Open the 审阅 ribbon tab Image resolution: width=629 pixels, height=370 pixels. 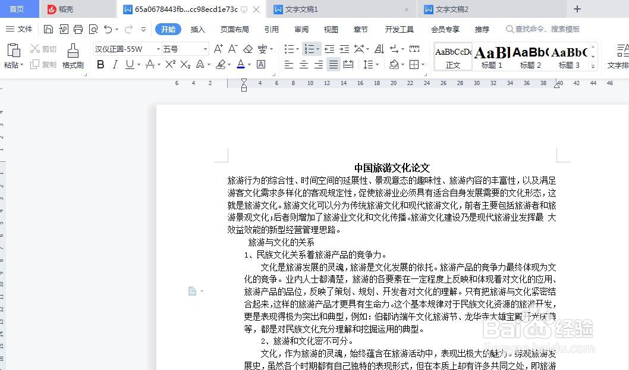(301, 29)
